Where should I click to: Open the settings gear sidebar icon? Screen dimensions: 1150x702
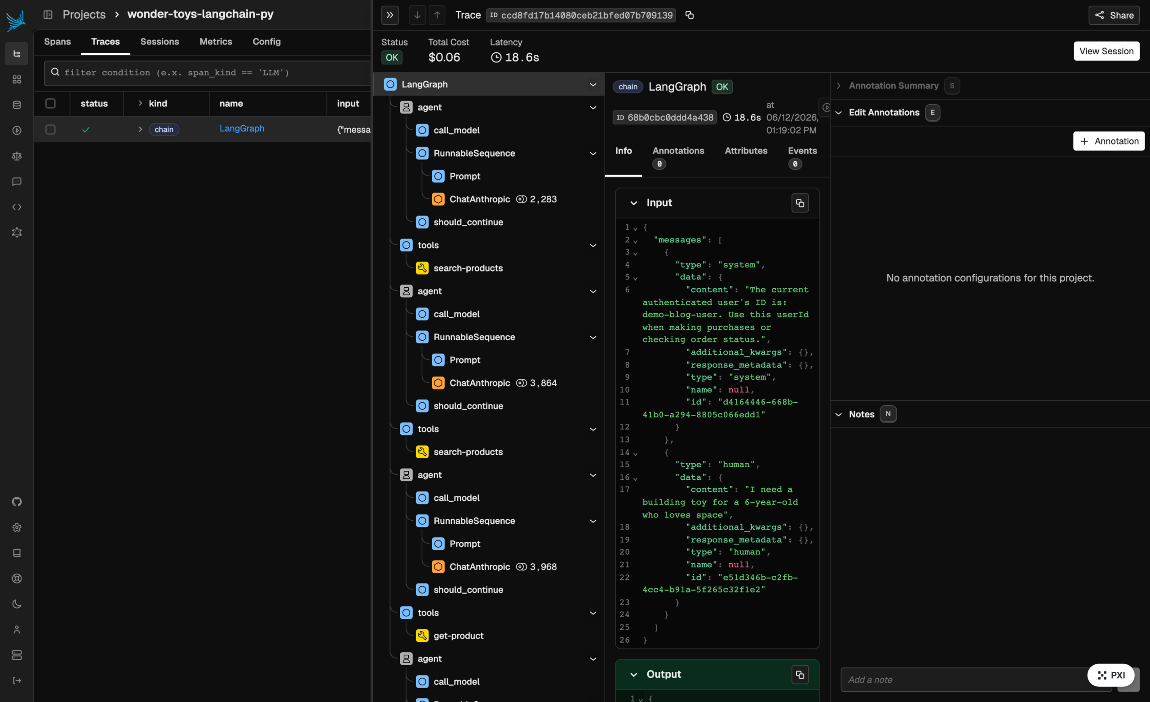point(17,527)
